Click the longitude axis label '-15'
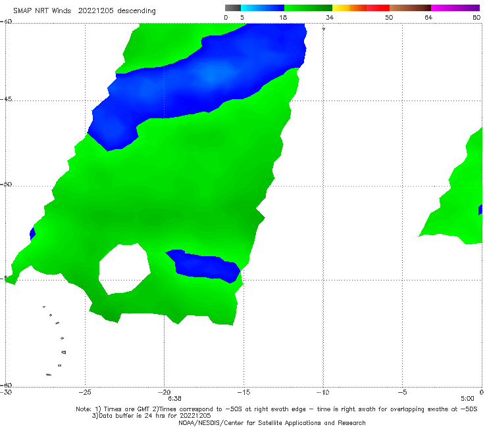Screen dimensions: 487x427 (244, 392)
